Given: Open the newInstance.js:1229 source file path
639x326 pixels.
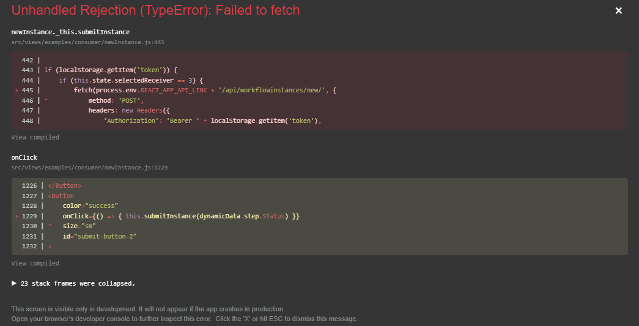Looking at the screenshot, I should pos(89,168).
